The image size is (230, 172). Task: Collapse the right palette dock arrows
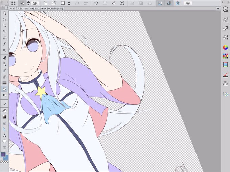pyautogui.click(x=228, y=2)
